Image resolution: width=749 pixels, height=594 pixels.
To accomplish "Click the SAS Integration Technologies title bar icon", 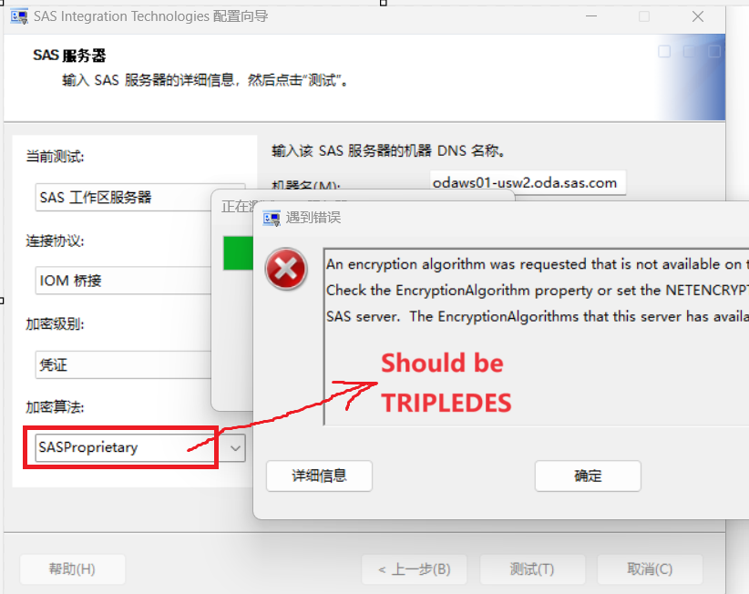I will 19,16.
